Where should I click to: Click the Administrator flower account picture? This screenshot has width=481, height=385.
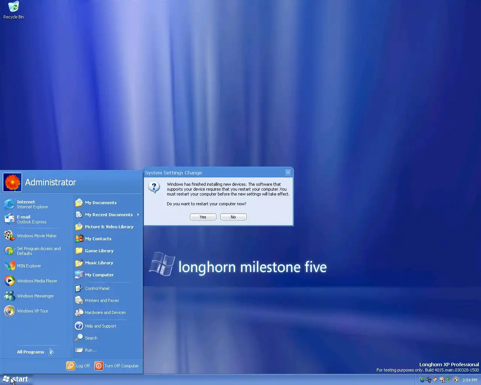point(12,182)
